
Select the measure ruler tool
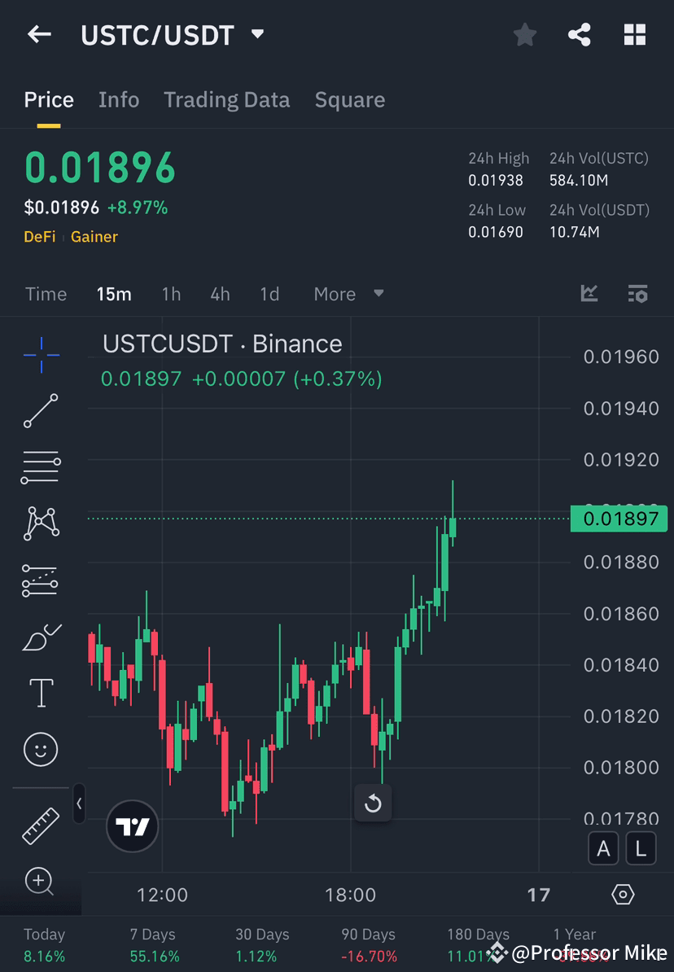point(41,825)
